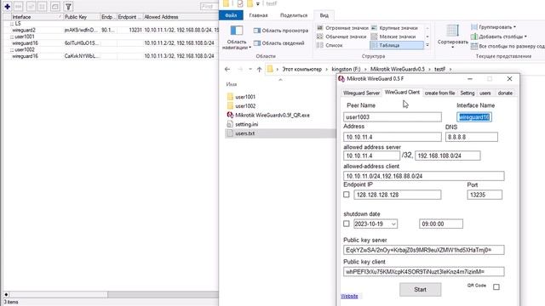Click the Peer Name field user1003

[x=393, y=117]
